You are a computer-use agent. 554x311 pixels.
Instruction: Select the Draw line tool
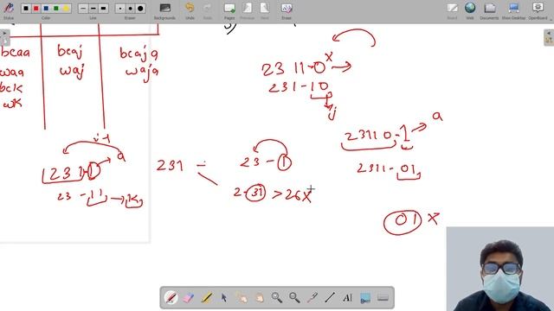click(330, 298)
